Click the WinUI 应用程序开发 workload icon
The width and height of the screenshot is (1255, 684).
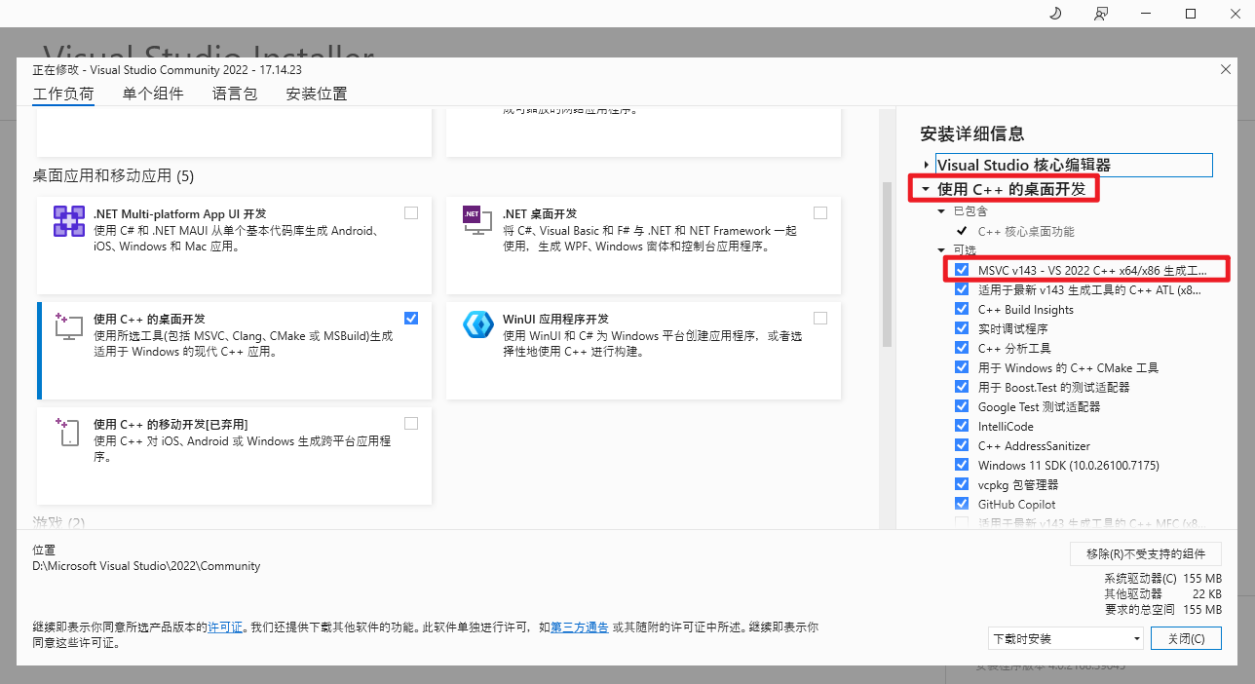pyautogui.click(x=478, y=325)
